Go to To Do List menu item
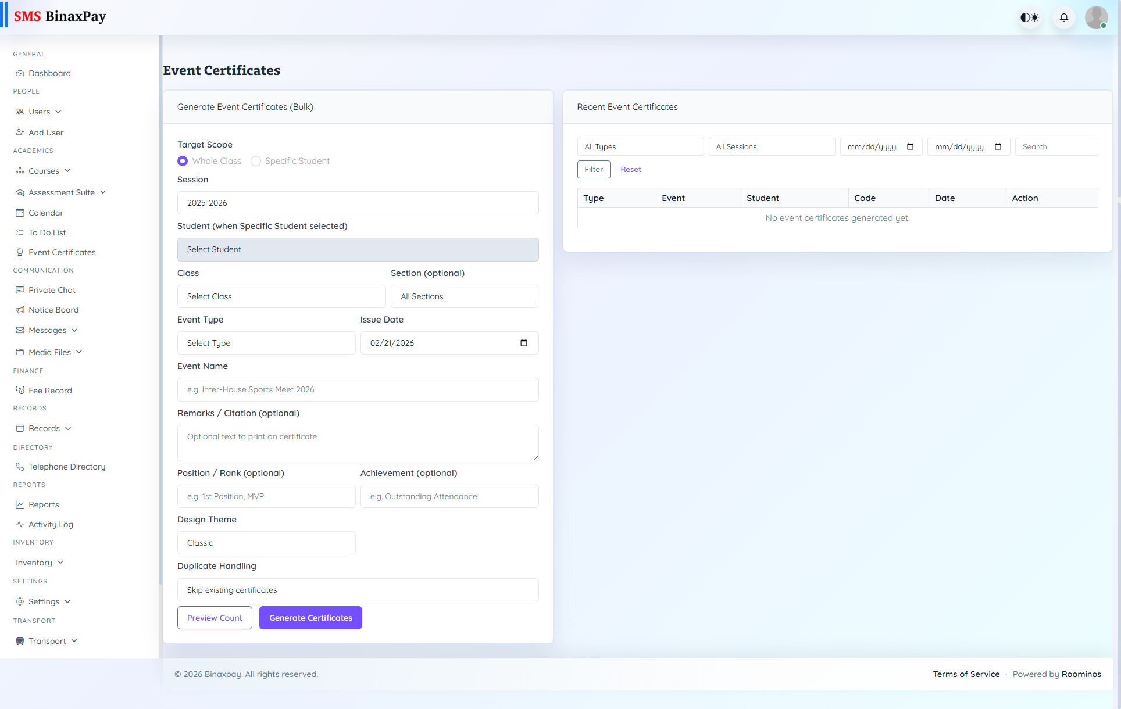Image resolution: width=1121 pixels, height=709 pixels. tap(47, 232)
